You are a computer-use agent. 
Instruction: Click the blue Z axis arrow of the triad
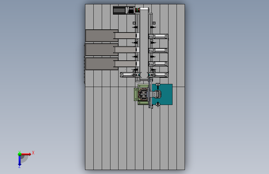tap(20, 161)
